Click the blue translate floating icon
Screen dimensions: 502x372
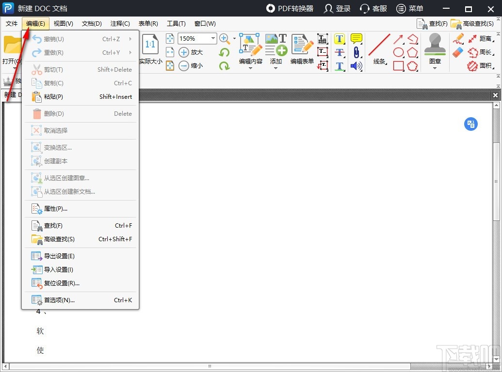click(x=470, y=124)
